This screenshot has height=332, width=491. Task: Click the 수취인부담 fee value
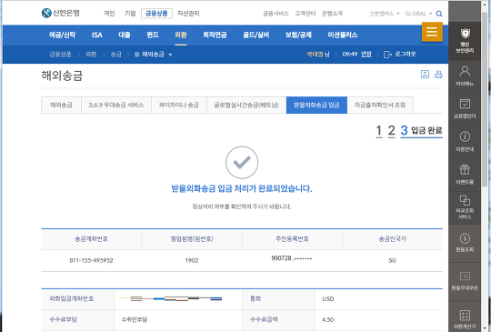click(134, 320)
